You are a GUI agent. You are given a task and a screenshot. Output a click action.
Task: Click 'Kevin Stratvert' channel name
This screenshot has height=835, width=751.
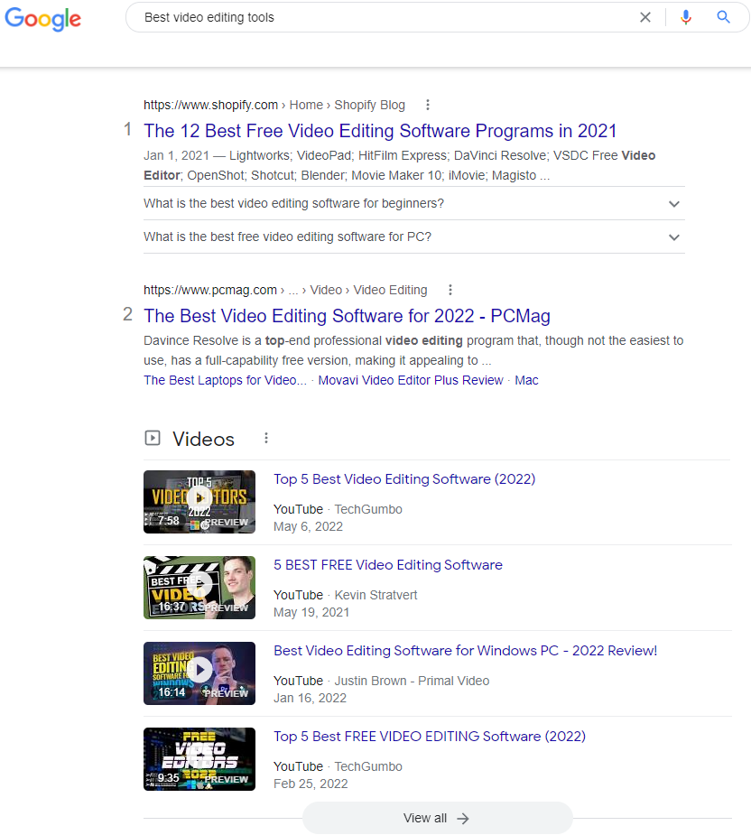tap(375, 595)
